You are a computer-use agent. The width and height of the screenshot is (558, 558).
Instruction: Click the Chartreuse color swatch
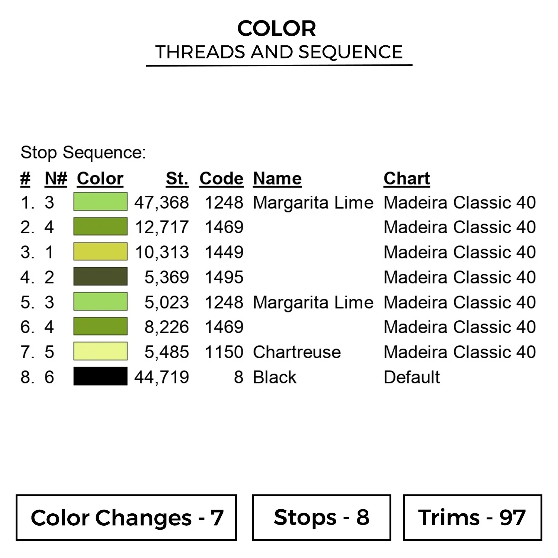point(100,352)
